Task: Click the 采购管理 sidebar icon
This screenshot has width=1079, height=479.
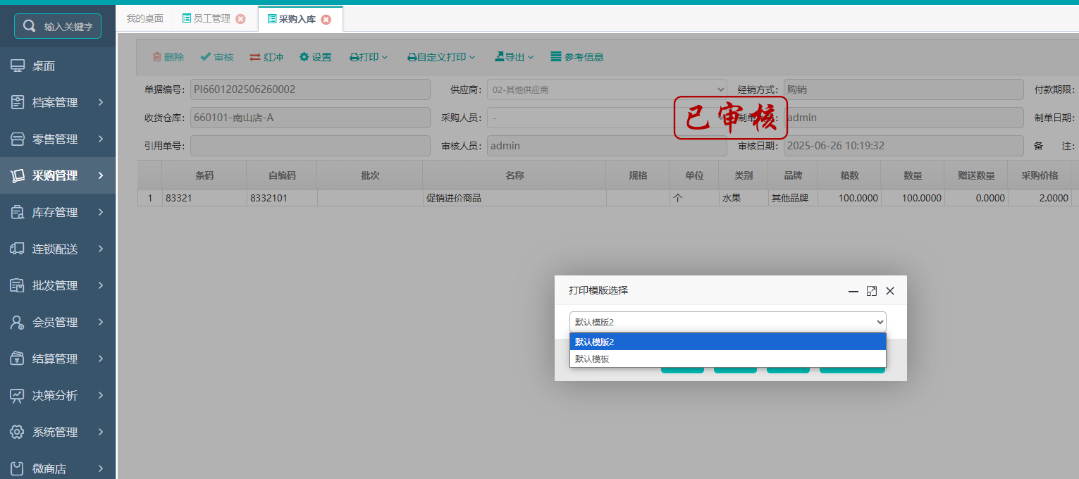Action: tap(18, 176)
